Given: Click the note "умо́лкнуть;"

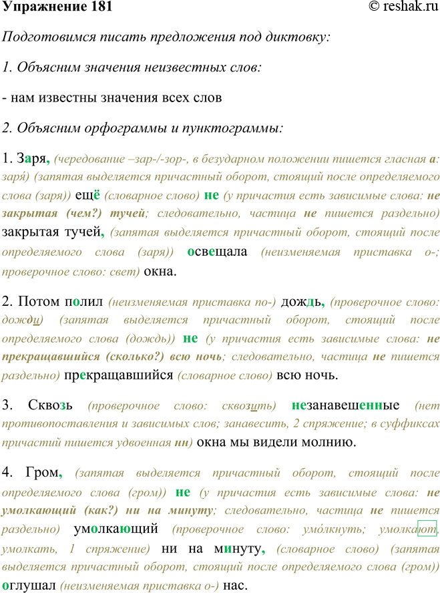Looking at the screenshot, I should click(334, 529).
